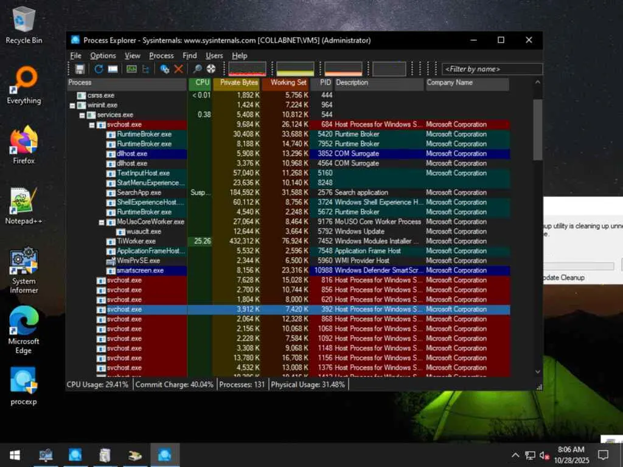This screenshot has width=623, height=467.
Task: Collapse the svchost.exe PID 684 node
Action: click(x=92, y=125)
